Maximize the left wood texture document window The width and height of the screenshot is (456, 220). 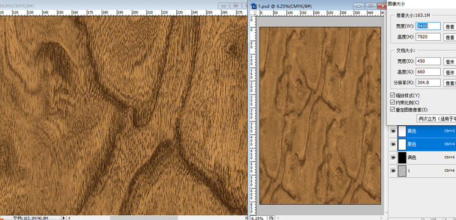click(236, 6)
